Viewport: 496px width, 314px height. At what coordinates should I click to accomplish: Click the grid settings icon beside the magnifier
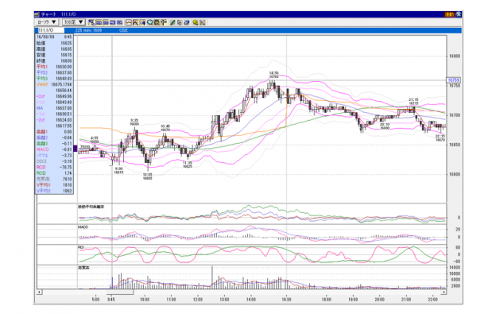coord(157,22)
